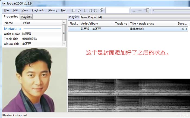Screen dimensions: 190x118
Task: Adjust the volume slider handle
Action: [147, 11]
